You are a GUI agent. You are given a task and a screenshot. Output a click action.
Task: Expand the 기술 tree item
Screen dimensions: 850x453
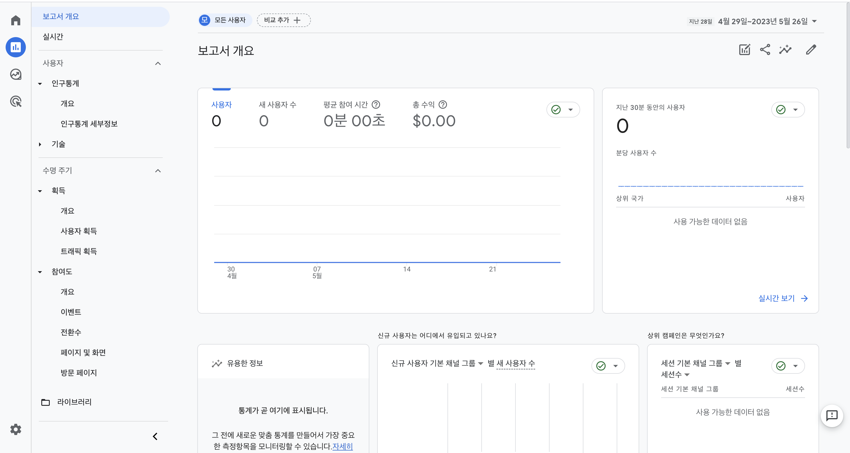(40, 144)
